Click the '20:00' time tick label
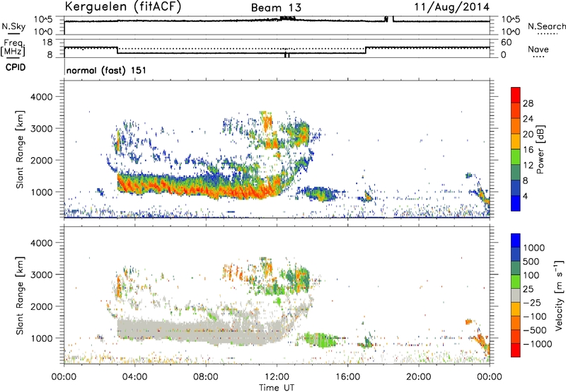566x392 pixels. (x=418, y=377)
